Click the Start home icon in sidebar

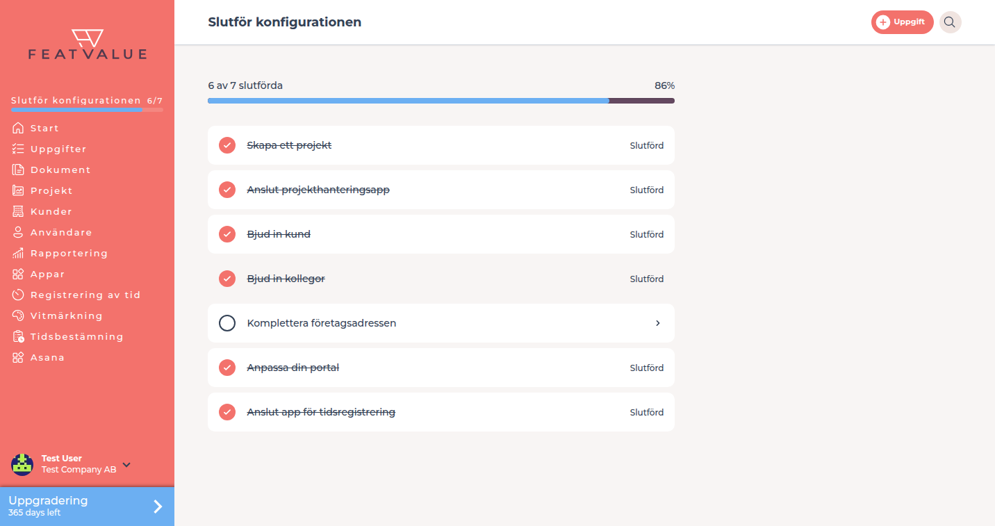coord(18,128)
